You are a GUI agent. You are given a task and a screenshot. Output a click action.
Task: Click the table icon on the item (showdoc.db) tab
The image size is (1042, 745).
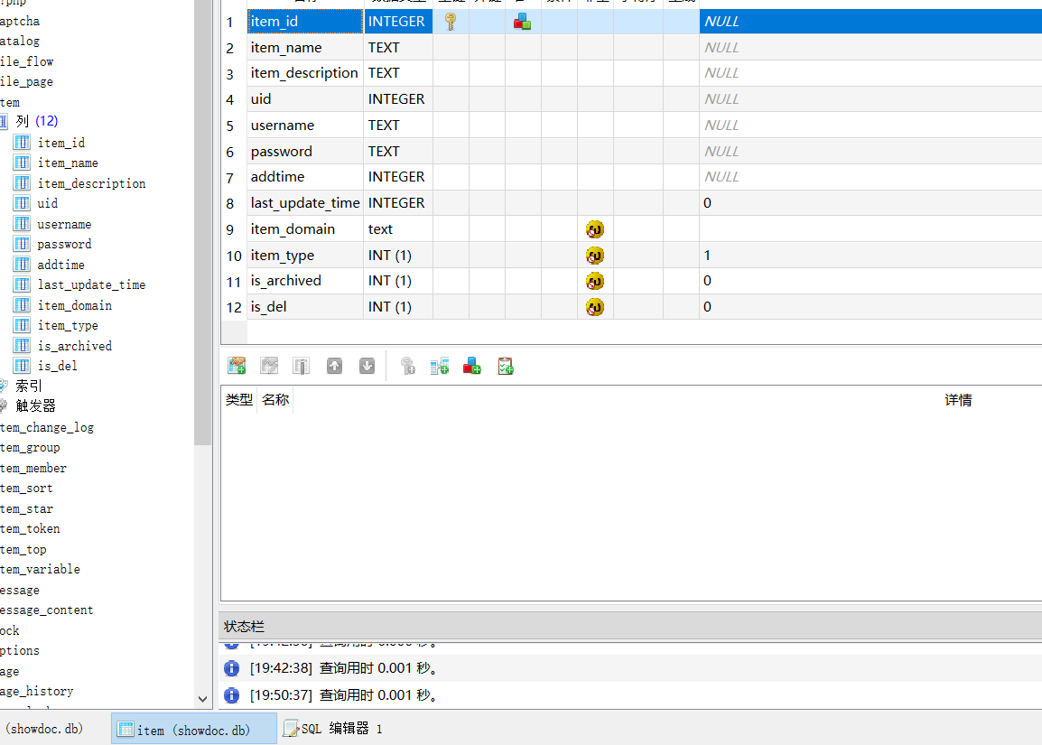126,729
